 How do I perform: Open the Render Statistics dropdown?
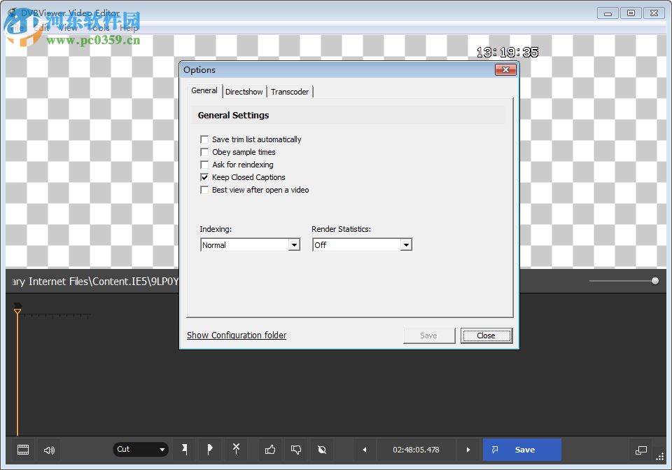coord(406,244)
